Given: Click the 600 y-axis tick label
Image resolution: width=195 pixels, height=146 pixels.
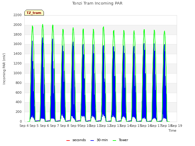Looking at the screenshot, I should [x=19, y=92].
